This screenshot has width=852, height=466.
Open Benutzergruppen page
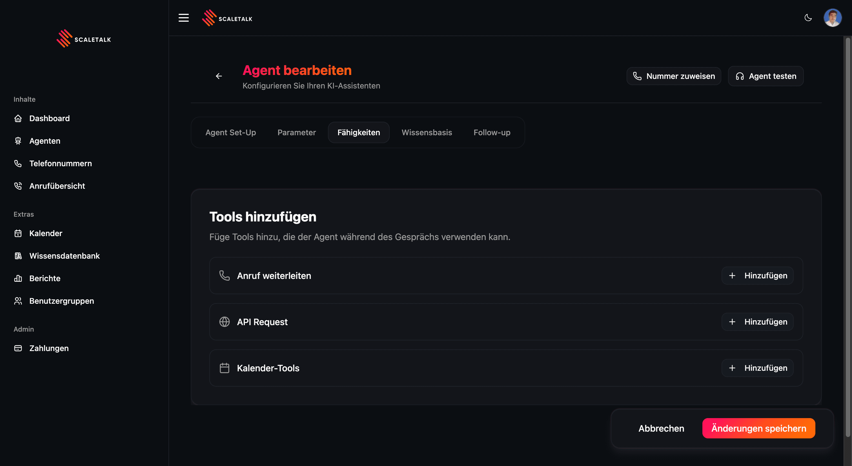[61, 301]
